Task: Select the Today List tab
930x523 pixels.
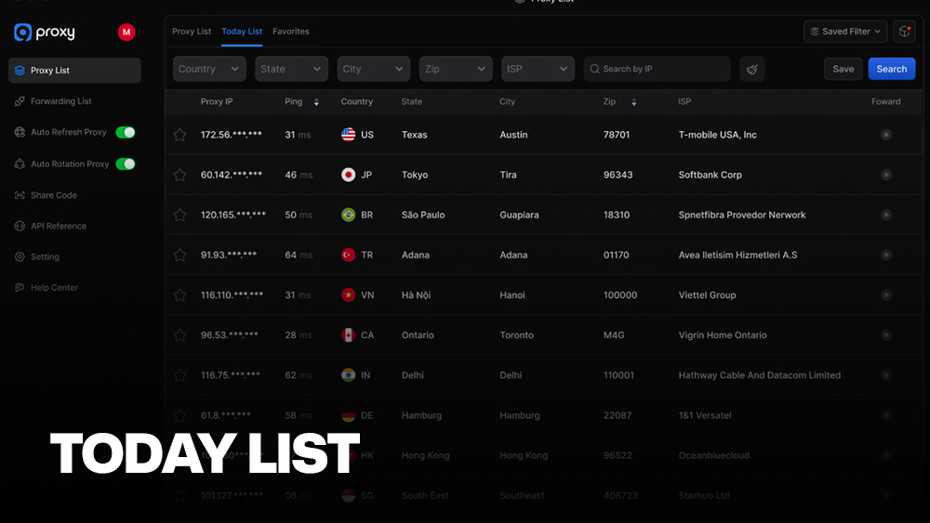Action: (x=242, y=32)
